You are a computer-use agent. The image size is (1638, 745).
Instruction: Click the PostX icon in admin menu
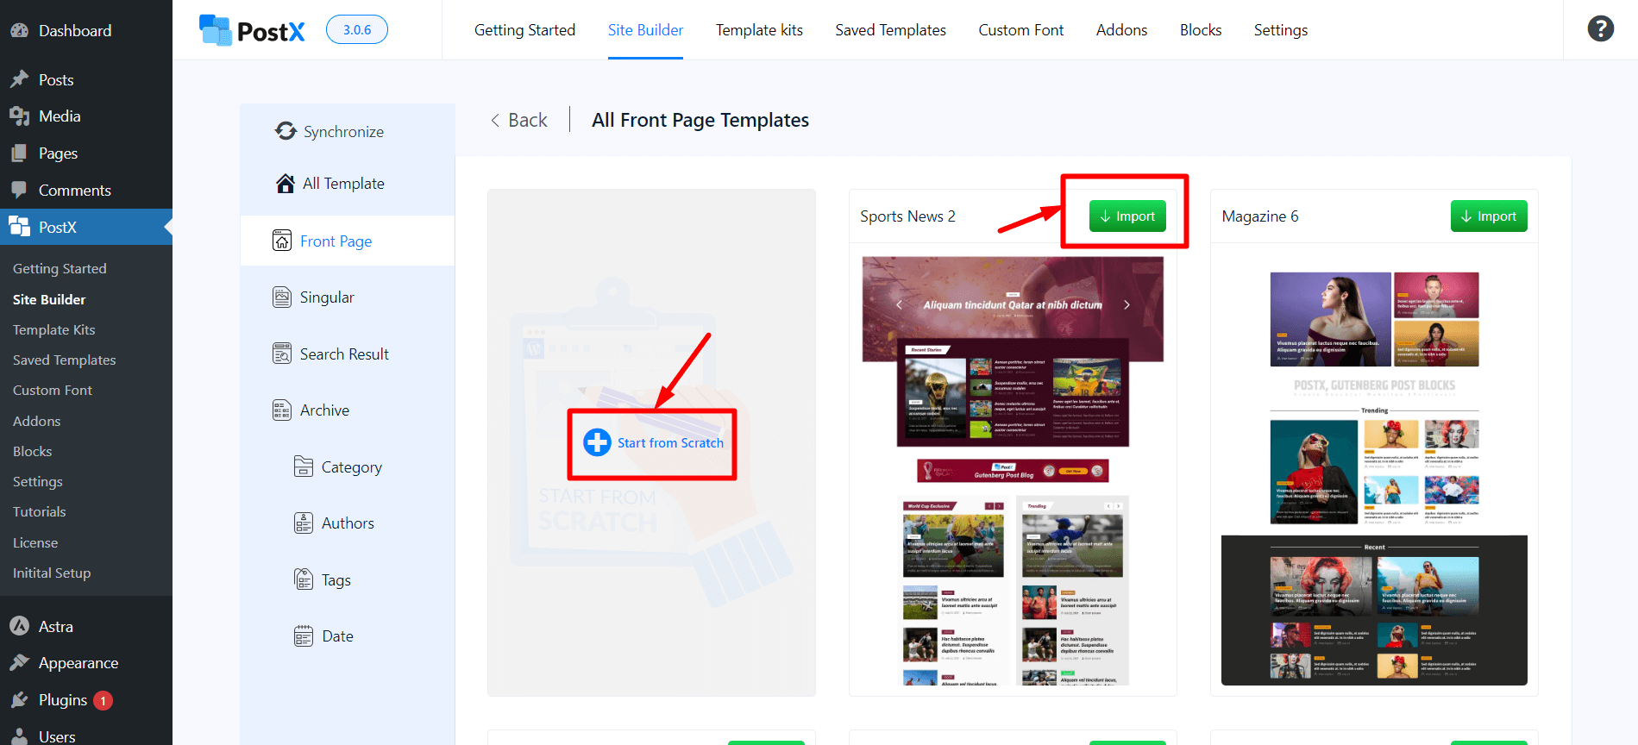[20, 227]
